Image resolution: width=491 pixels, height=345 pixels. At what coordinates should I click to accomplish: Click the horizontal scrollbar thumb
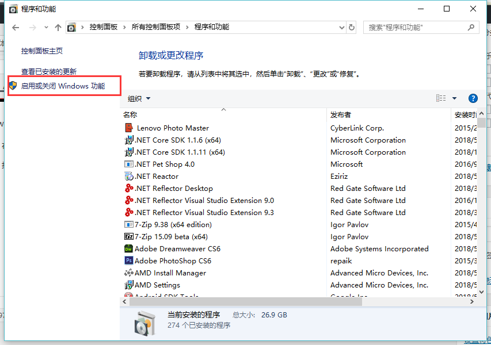click(x=246, y=302)
